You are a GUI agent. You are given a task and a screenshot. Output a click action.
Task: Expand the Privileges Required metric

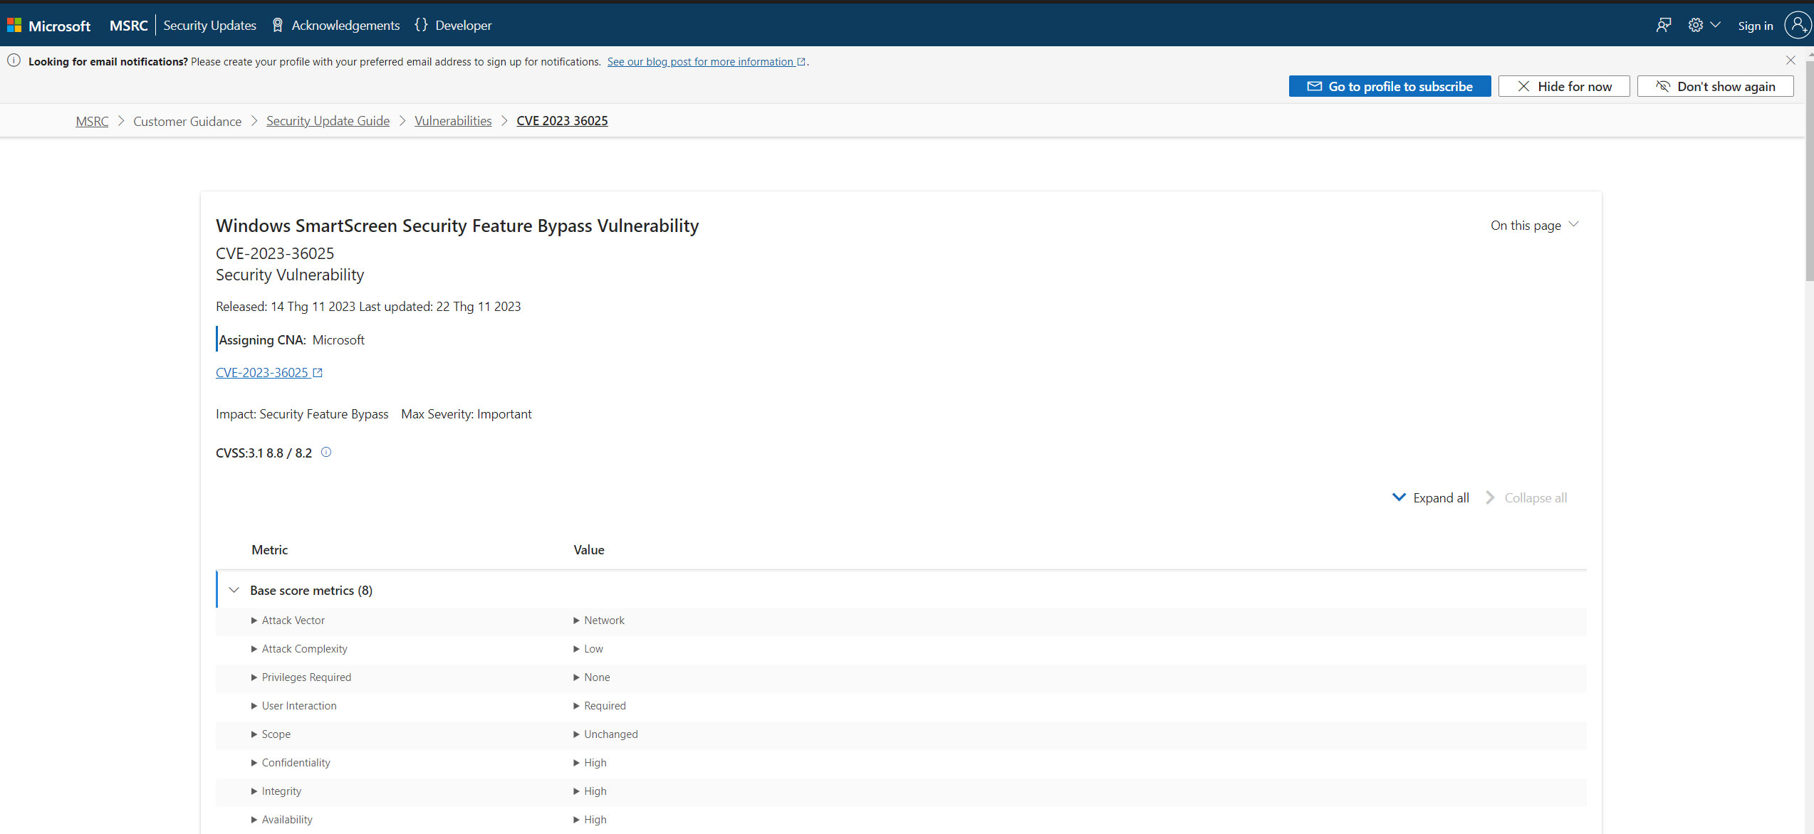(301, 677)
